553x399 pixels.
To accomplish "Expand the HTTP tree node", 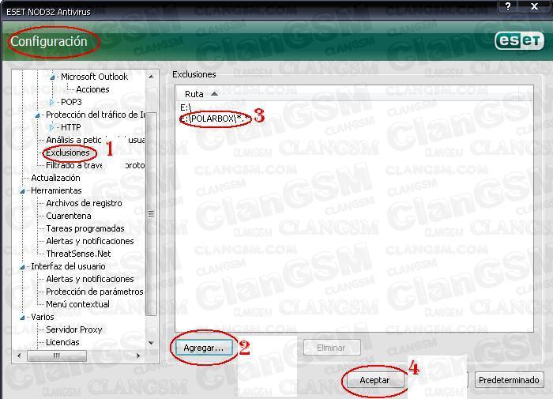I will point(52,127).
